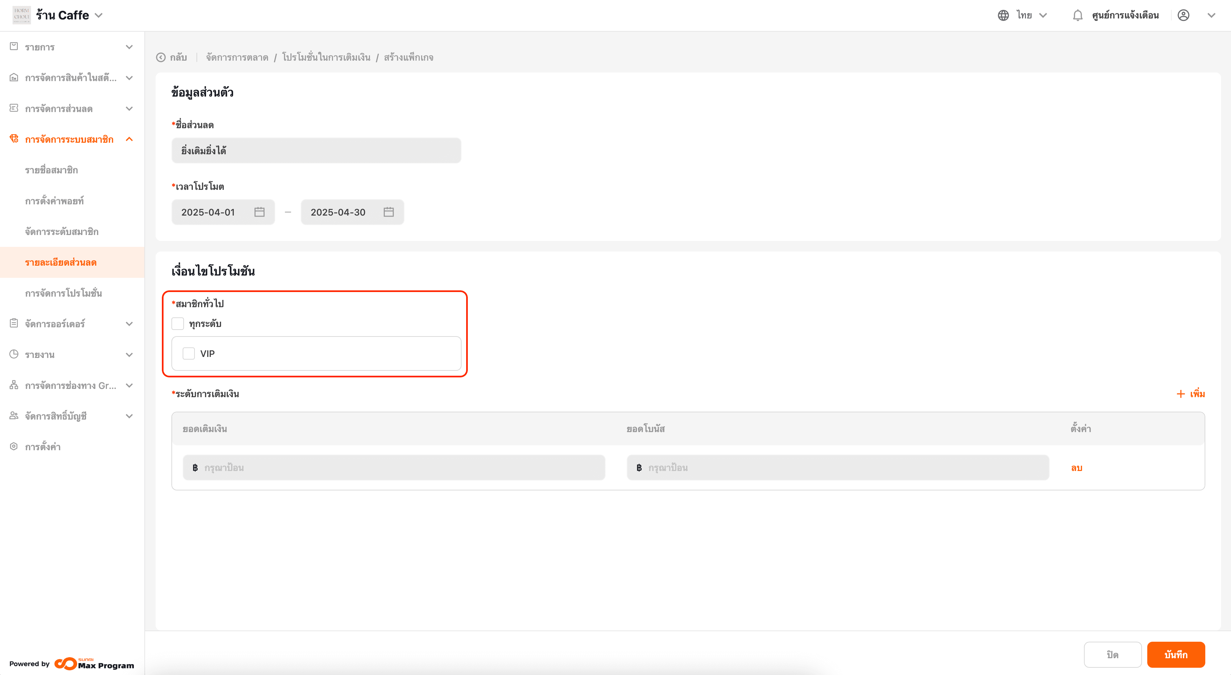Check the VIP membership checkbox
This screenshot has height=675, width=1231.
(x=189, y=354)
